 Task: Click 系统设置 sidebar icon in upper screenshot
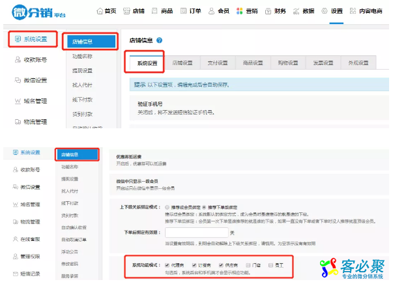(x=18, y=39)
